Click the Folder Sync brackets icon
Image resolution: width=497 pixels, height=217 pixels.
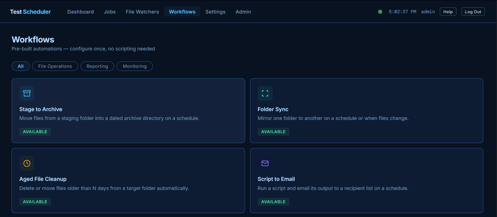(265, 93)
